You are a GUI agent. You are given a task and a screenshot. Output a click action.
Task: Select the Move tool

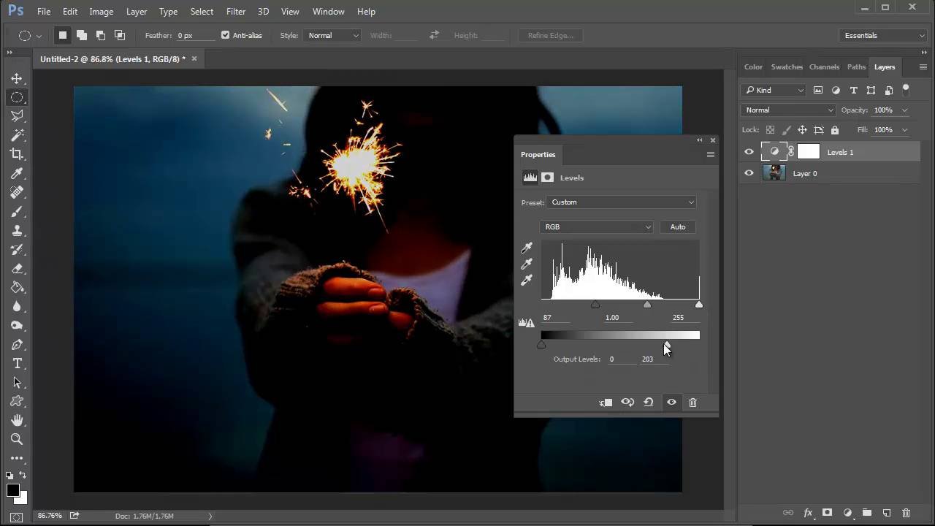pos(17,78)
